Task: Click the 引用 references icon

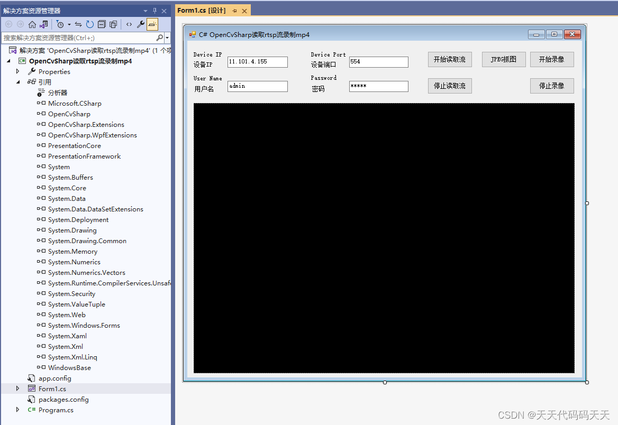Action: pos(32,82)
